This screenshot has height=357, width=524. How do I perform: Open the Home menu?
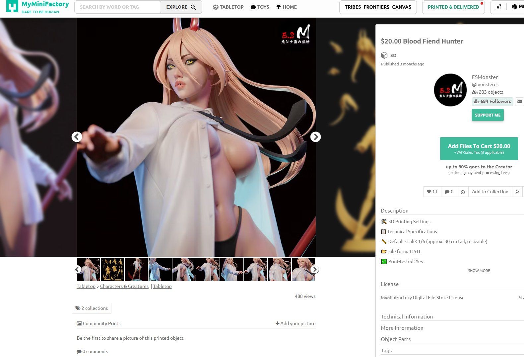(x=287, y=7)
